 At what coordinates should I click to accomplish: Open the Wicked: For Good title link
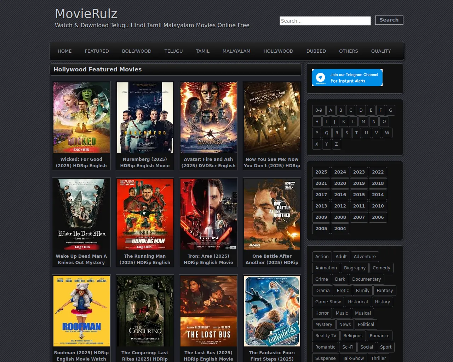(x=81, y=163)
